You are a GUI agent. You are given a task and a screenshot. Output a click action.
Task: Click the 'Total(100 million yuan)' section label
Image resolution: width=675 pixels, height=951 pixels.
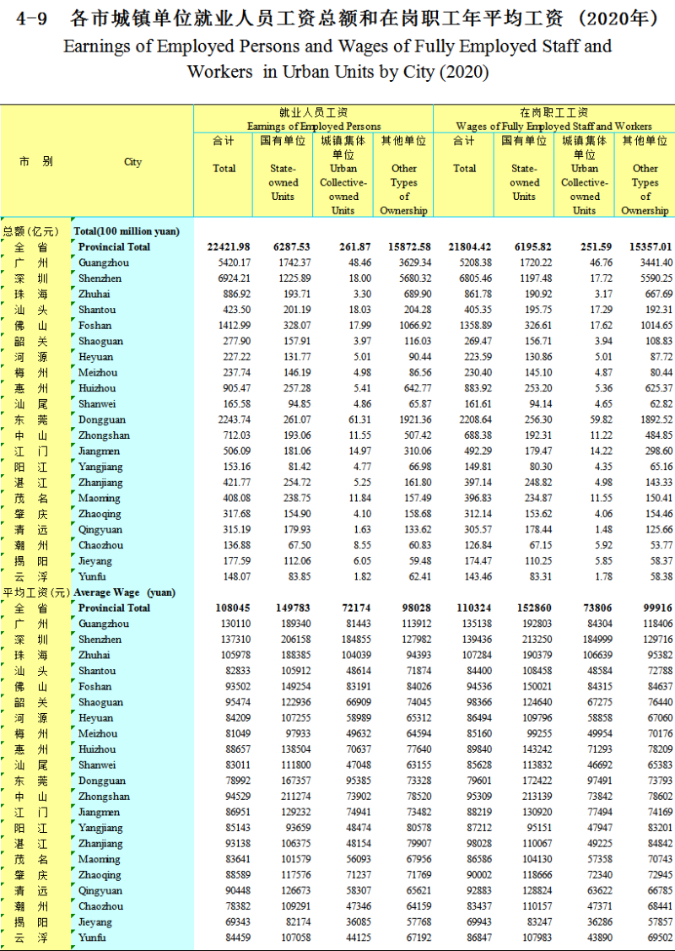click(x=127, y=231)
